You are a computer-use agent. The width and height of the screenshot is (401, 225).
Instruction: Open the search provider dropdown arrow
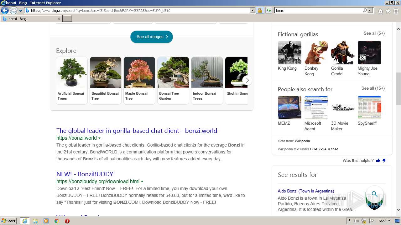pyautogui.click(x=370, y=11)
